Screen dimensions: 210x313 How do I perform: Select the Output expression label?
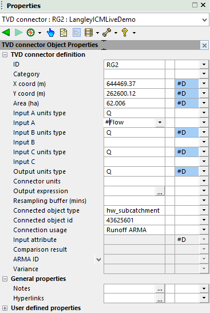(x=41, y=191)
